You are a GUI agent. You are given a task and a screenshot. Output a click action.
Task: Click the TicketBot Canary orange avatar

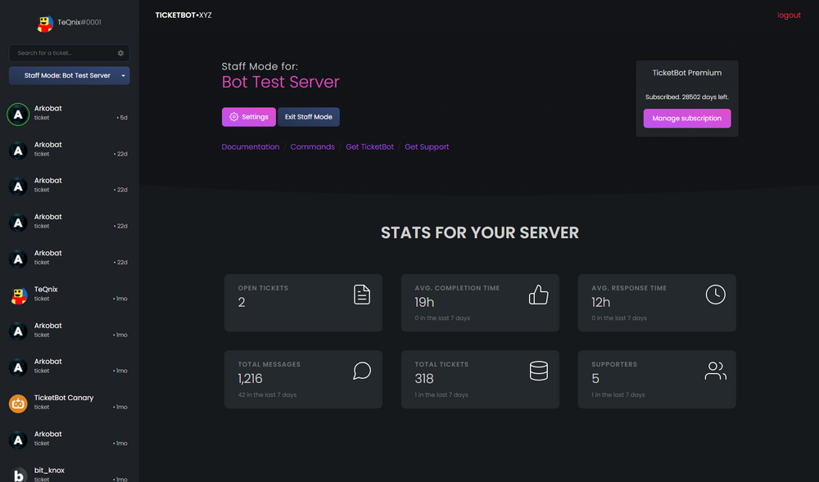point(18,403)
